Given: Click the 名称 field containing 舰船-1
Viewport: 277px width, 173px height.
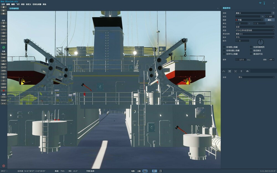Looking at the screenshot, I should (x=253, y=13).
